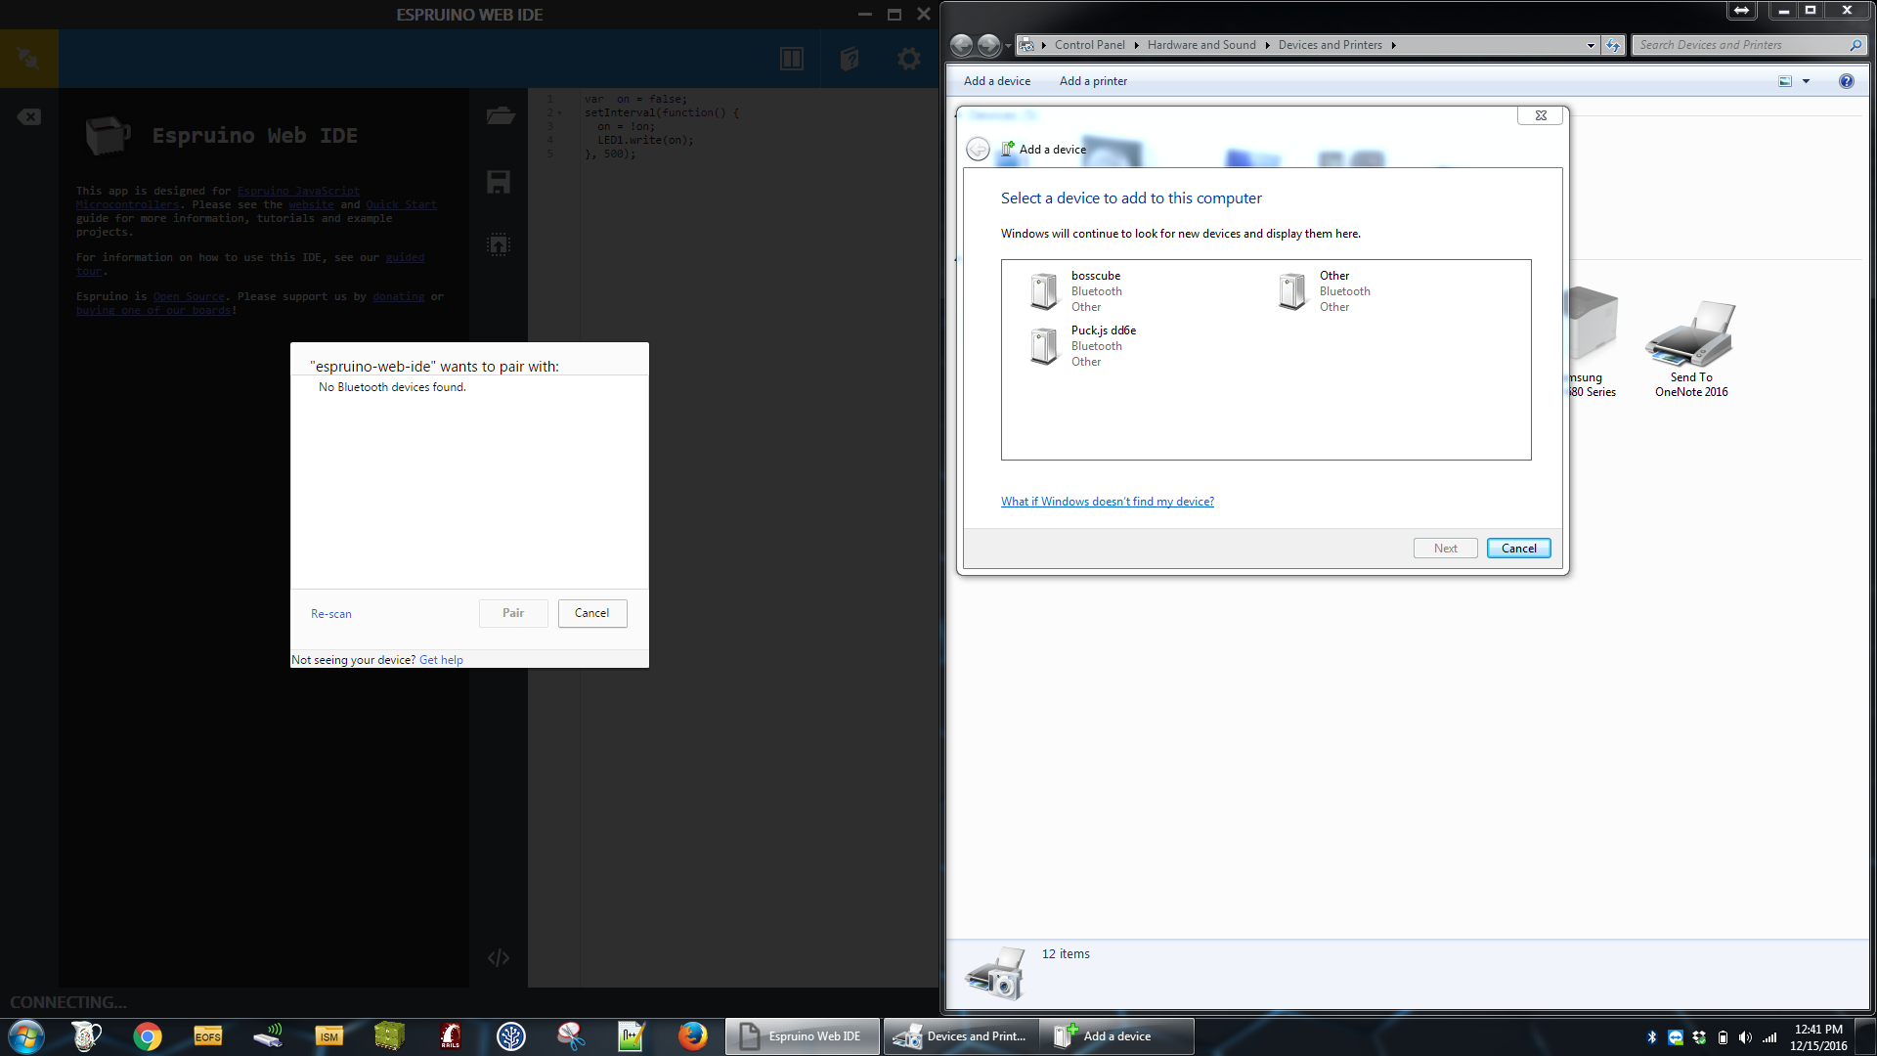Click the send to Espruino chip icon

[x=499, y=244]
